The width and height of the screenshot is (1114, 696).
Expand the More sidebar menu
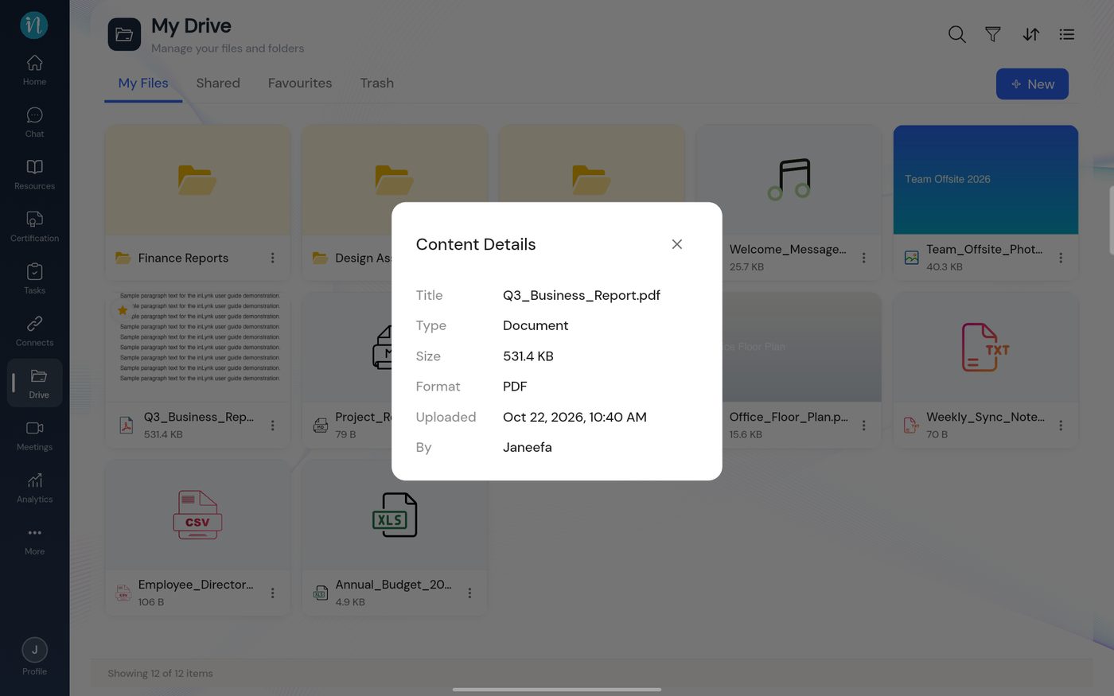[x=34, y=541]
